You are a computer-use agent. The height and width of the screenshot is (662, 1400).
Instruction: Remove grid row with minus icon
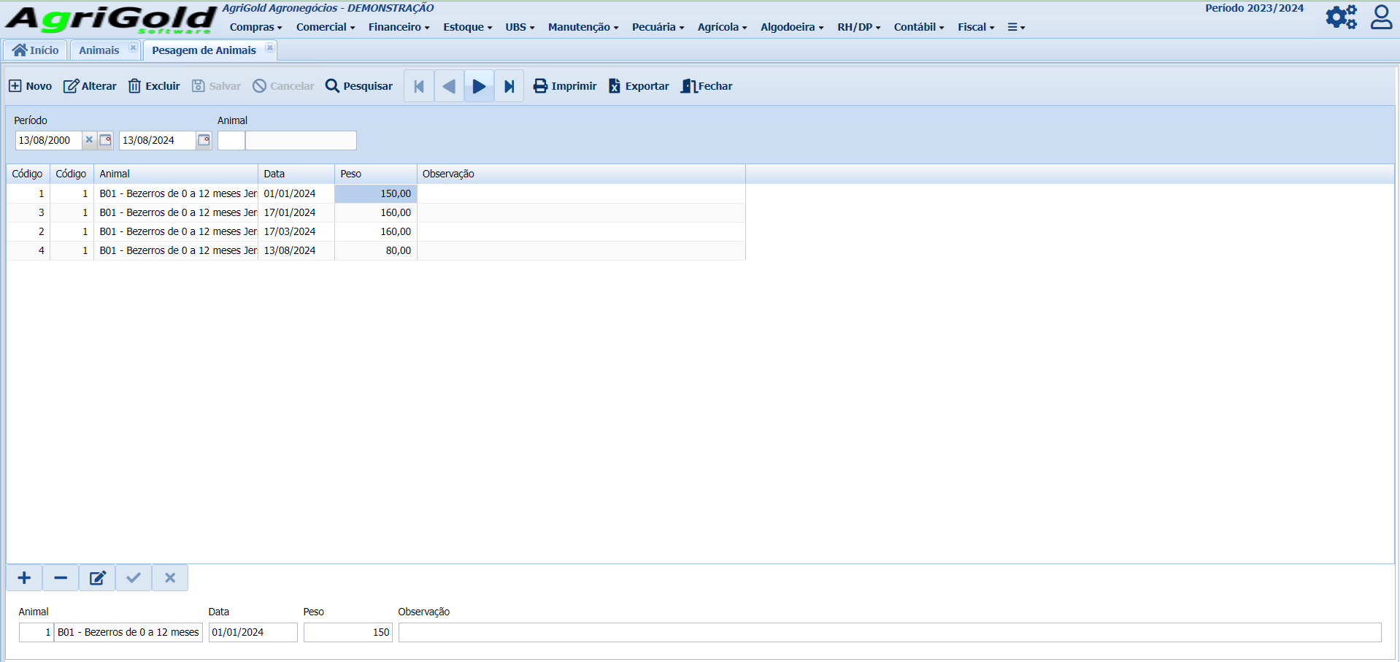(61, 578)
